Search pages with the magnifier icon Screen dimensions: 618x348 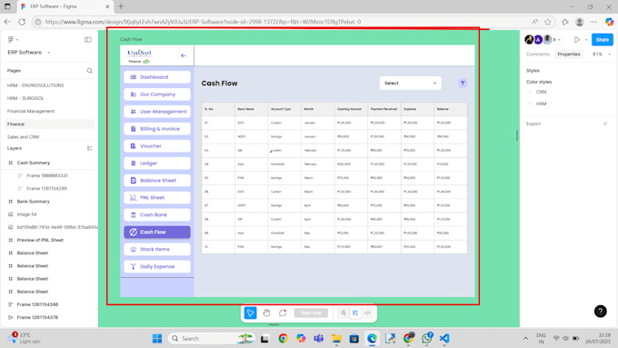[90, 71]
